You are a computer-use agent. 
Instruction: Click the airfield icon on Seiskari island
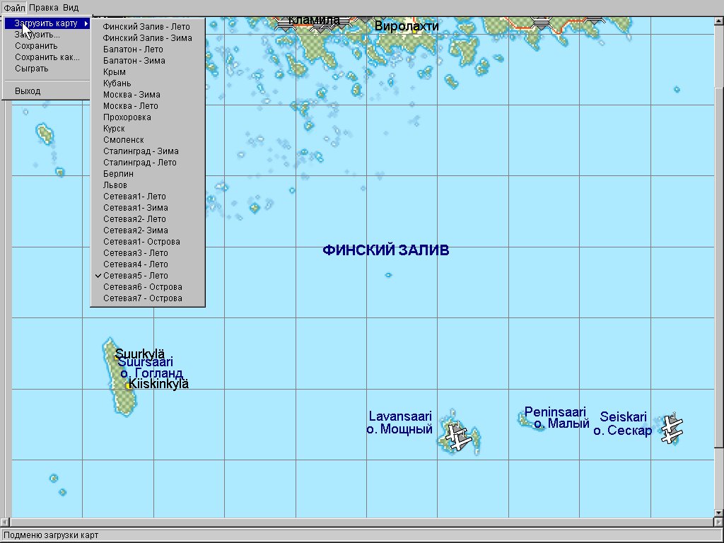pos(671,429)
